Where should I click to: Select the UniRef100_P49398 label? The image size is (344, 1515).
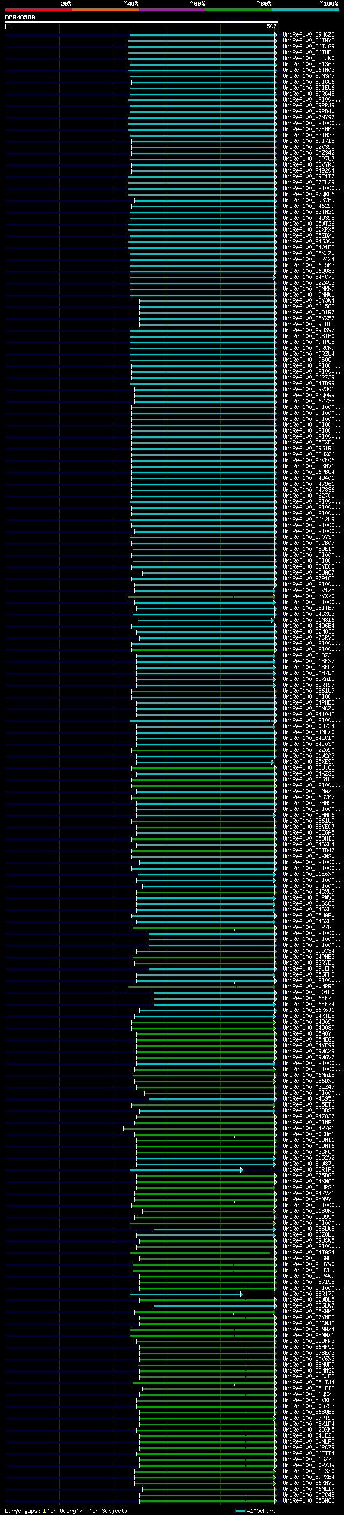click(x=309, y=218)
